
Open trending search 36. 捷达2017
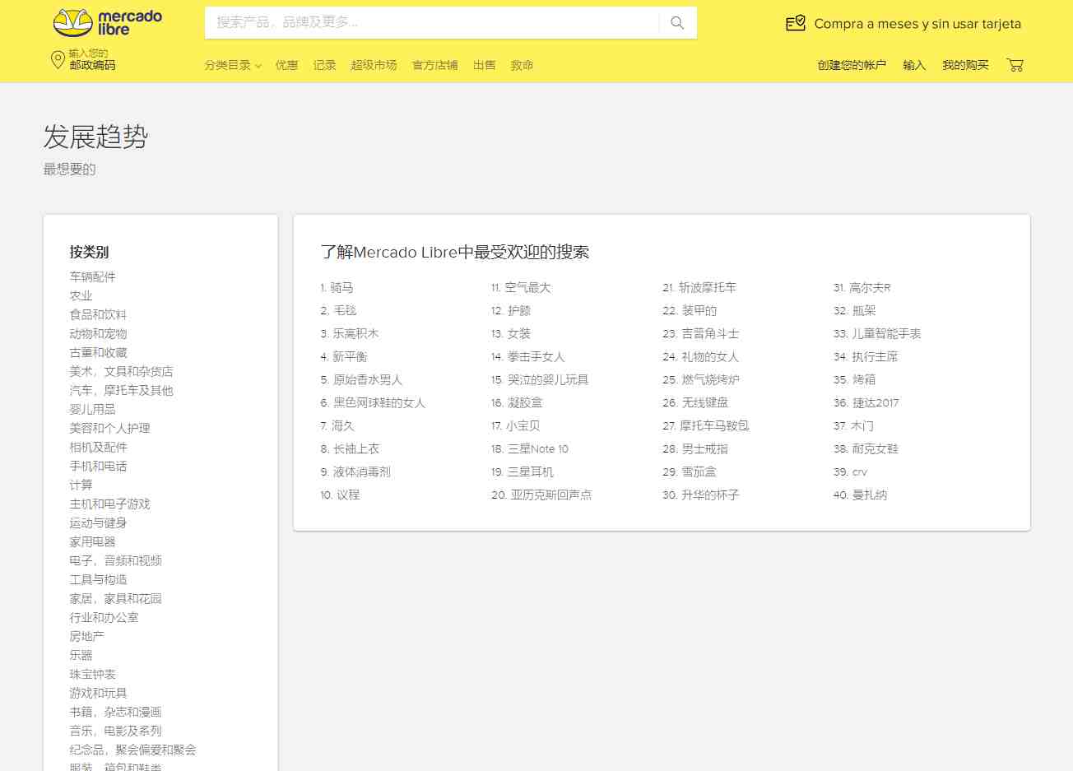tap(866, 402)
